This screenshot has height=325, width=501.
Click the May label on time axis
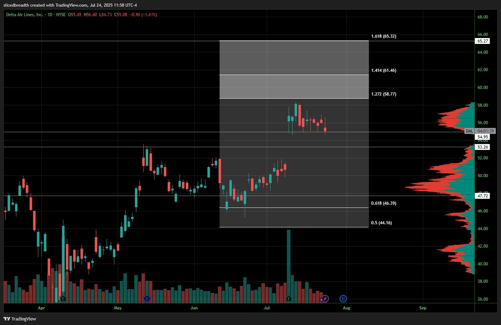[x=117, y=308]
